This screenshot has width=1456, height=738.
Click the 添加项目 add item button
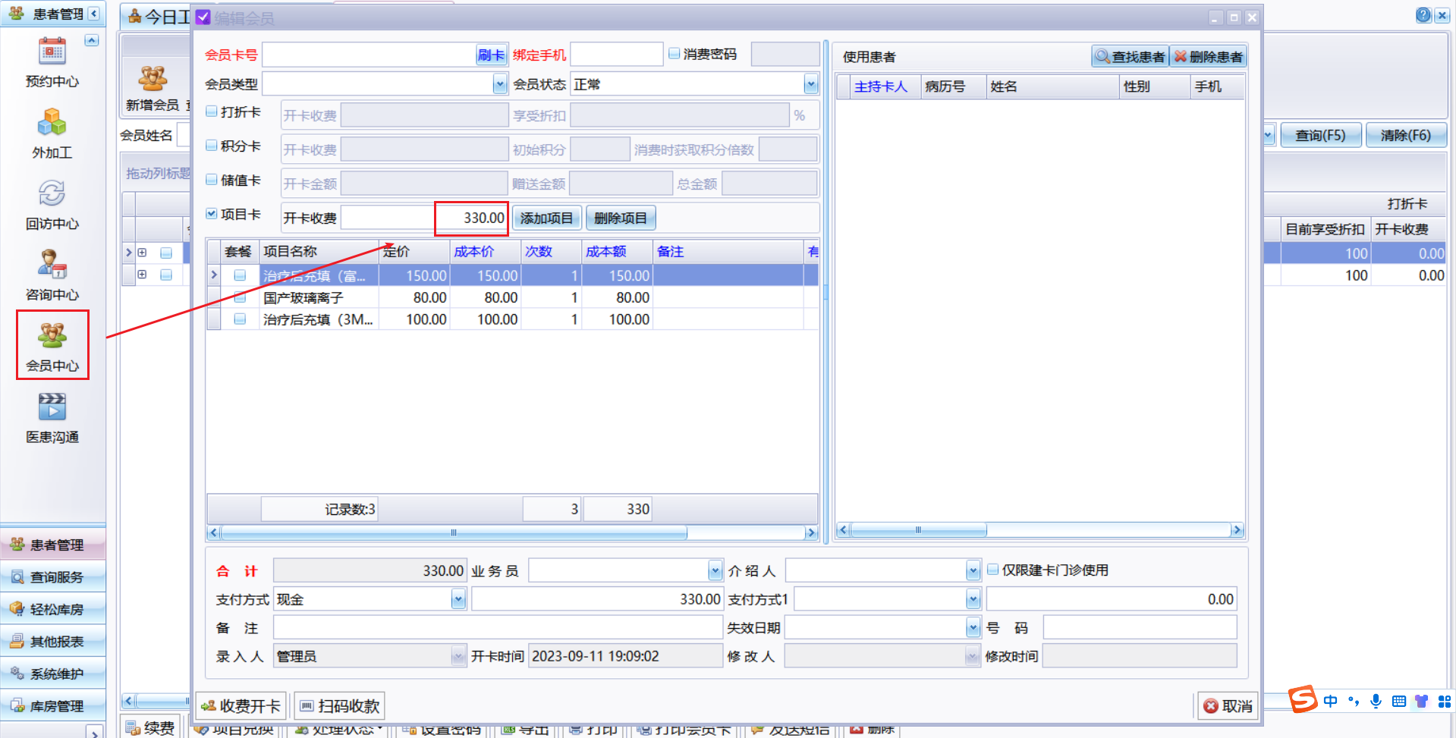click(546, 218)
